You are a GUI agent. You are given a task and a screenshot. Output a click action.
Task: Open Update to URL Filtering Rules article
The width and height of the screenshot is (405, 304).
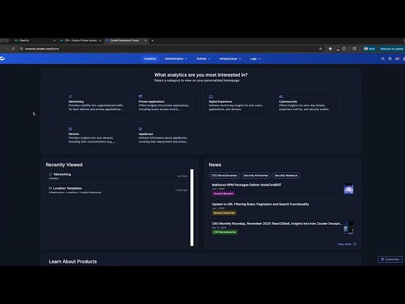(260, 204)
